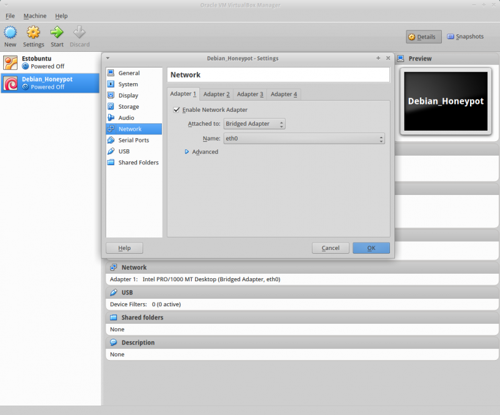
Task: Select the Debian_Honeypot VM swirl icon
Action: click(x=11, y=83)
